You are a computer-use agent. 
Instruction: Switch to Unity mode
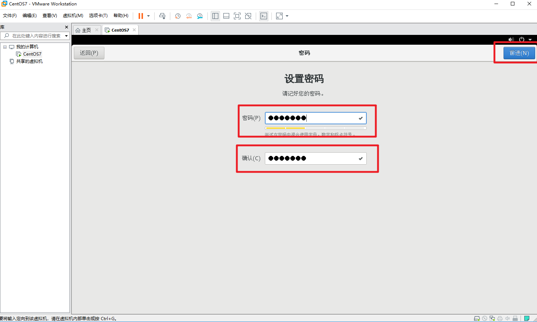[248, 16]
